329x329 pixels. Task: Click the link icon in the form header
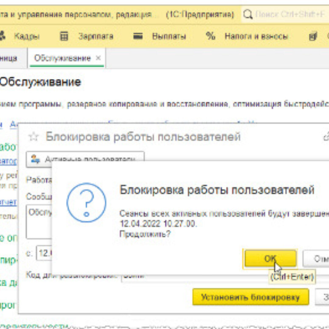(x=326, y=137)
